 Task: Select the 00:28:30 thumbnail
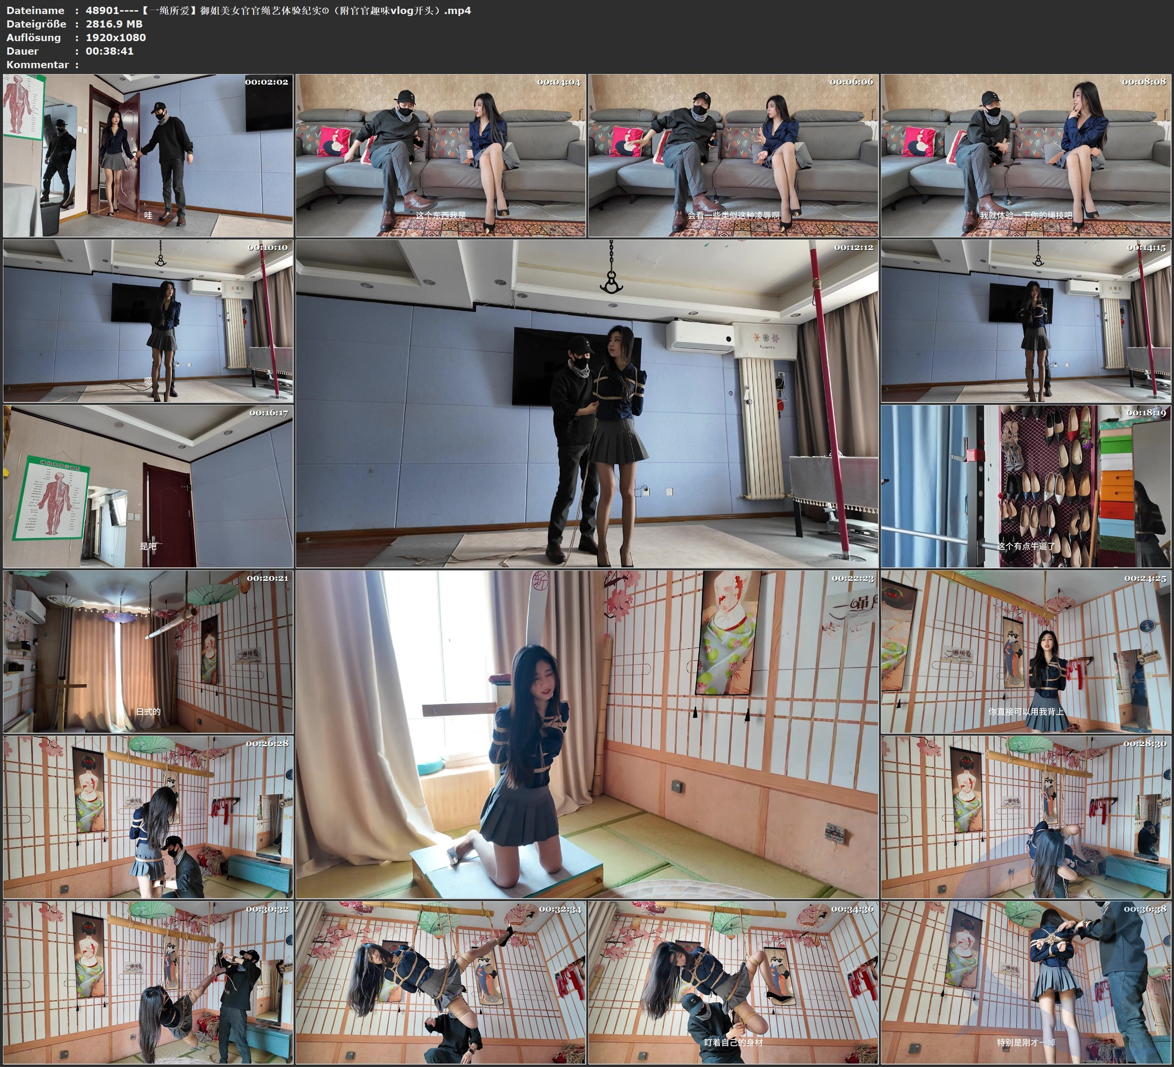(x=1026, y=817)
